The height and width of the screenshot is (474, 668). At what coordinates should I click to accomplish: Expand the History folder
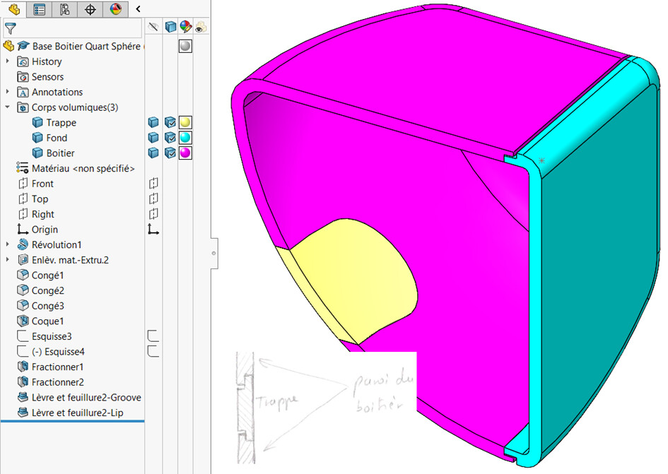pyautogui.click(x=7, y=61)
